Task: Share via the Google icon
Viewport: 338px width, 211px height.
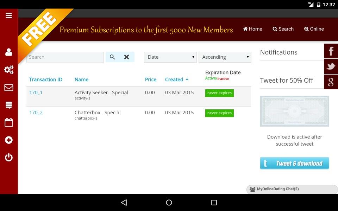Action: [331, 82]
